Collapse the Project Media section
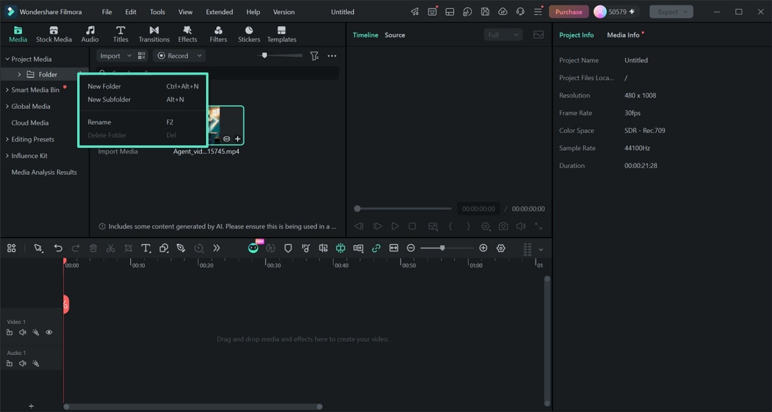Screen dimensions: 772x412 [x=7, y=59]
